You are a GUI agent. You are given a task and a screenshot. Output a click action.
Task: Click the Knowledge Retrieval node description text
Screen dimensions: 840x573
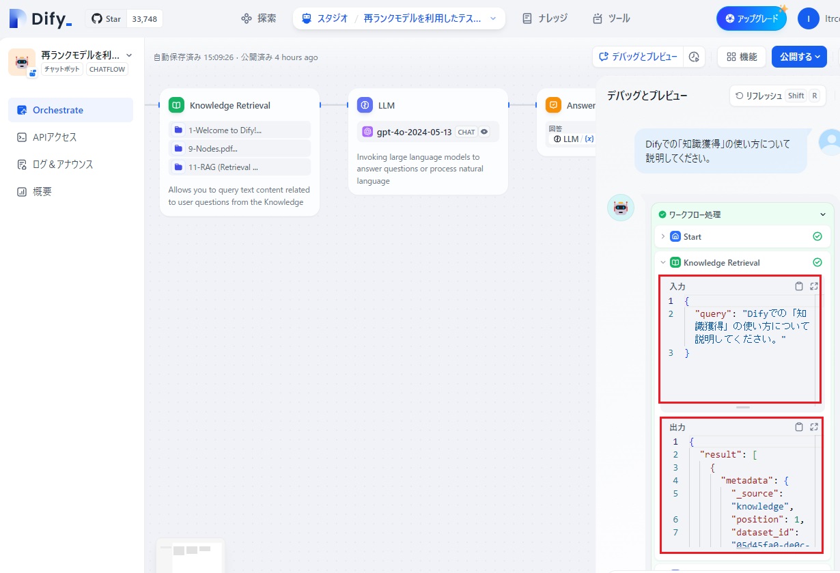pos(239,196)
